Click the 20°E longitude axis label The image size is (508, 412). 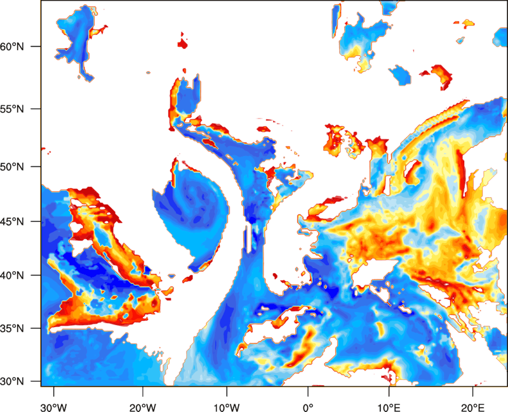(472, 408)
